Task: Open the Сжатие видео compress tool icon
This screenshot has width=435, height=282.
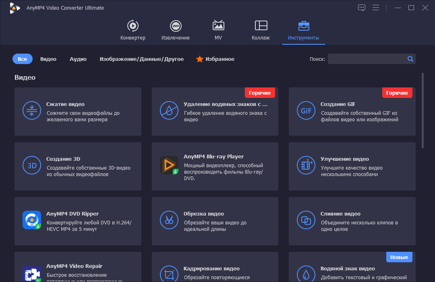Action: click(32, 110)
